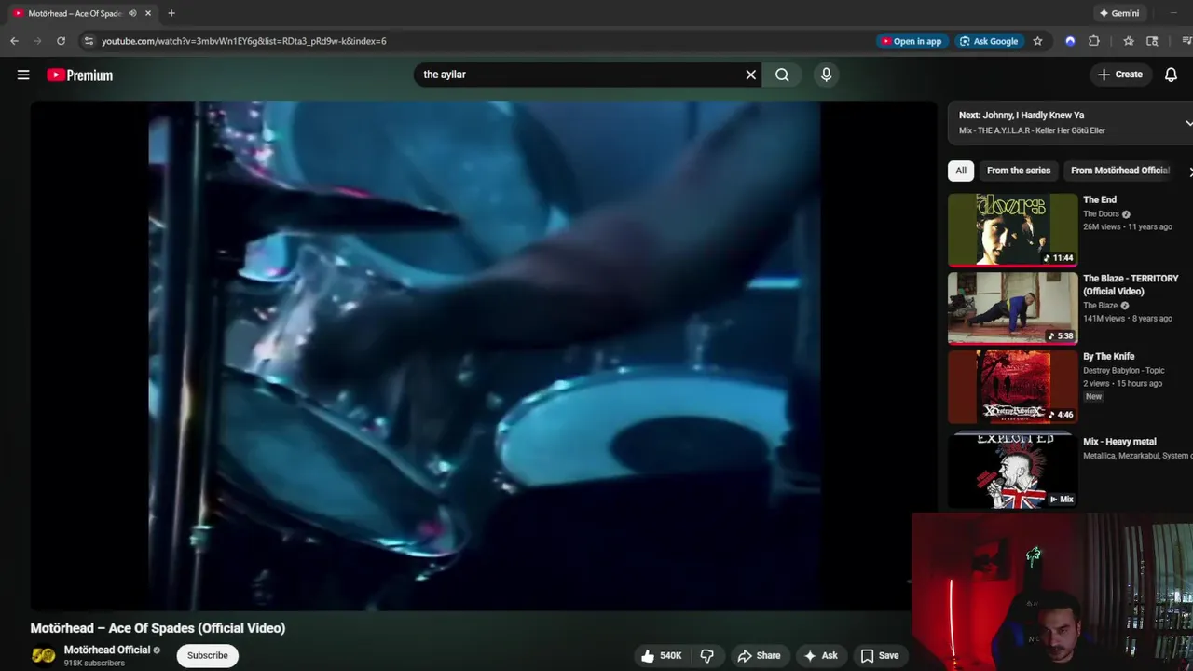This screenshot has height=671, width=1193.
Task: Open 'By The Knife' video title
Action: point(1108,356)
